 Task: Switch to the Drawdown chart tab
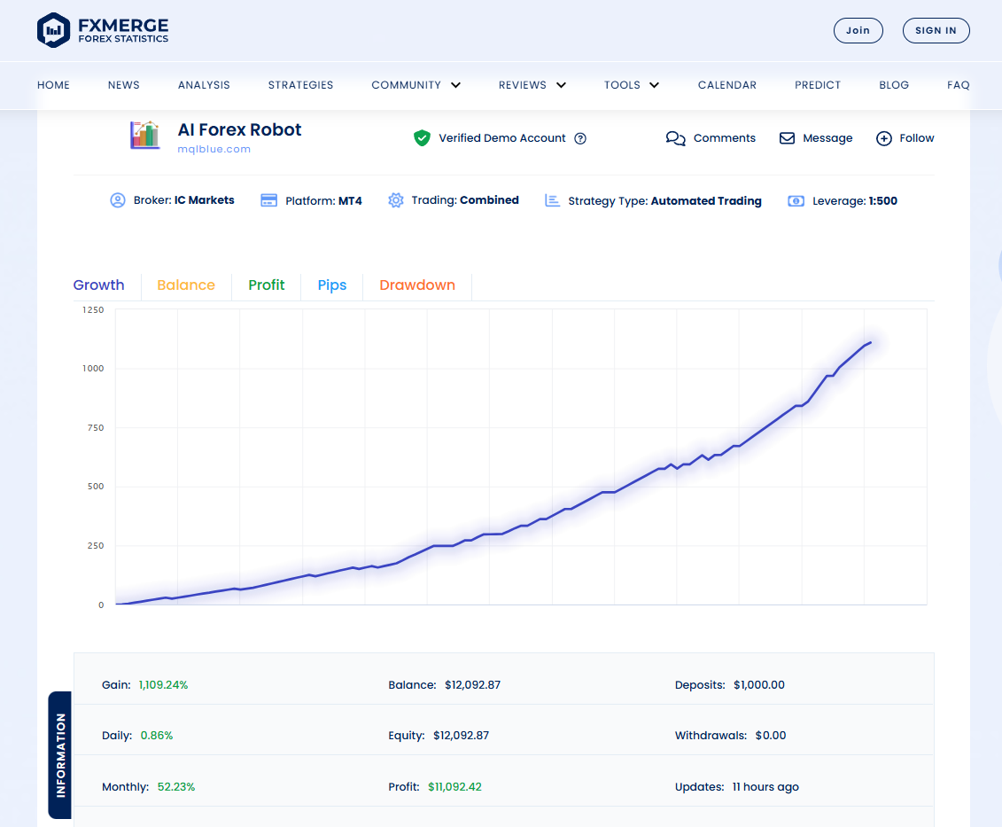(416, 285)
